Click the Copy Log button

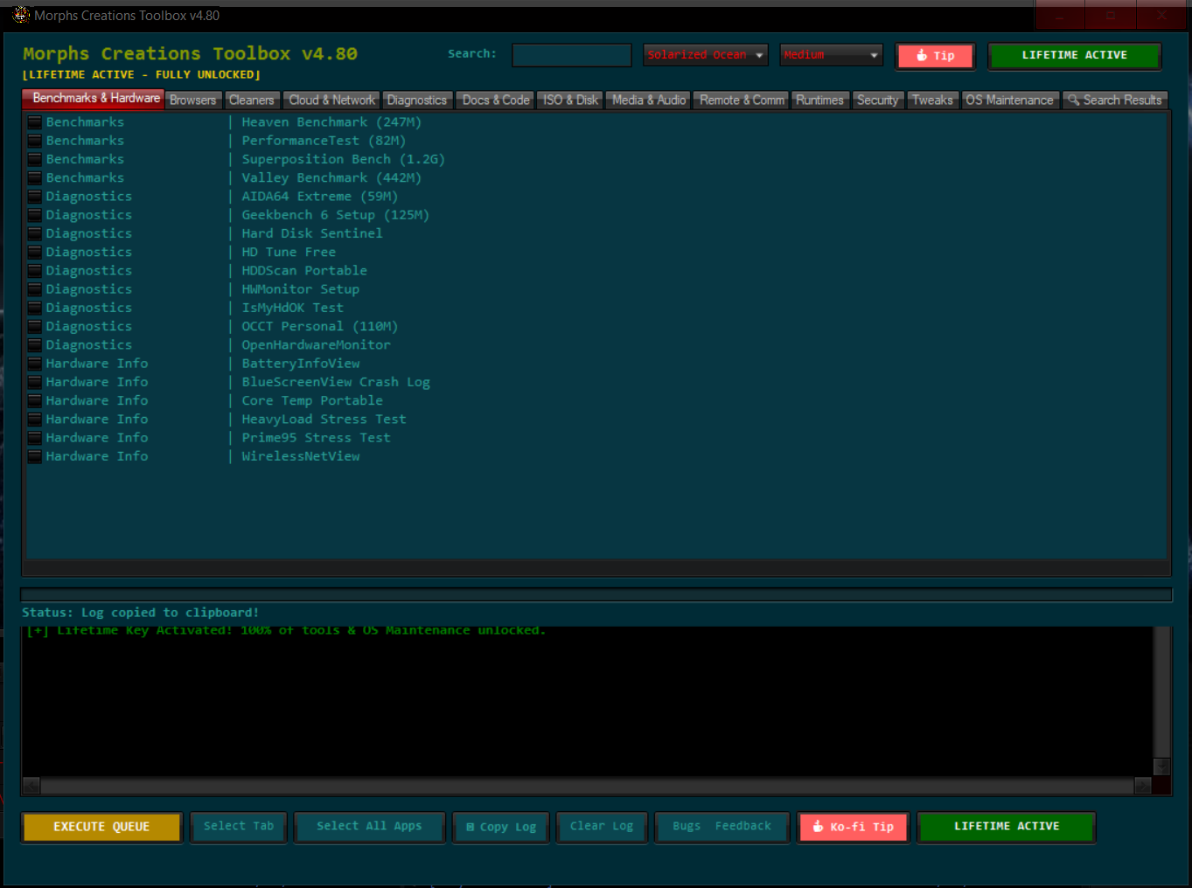[501, 827]
